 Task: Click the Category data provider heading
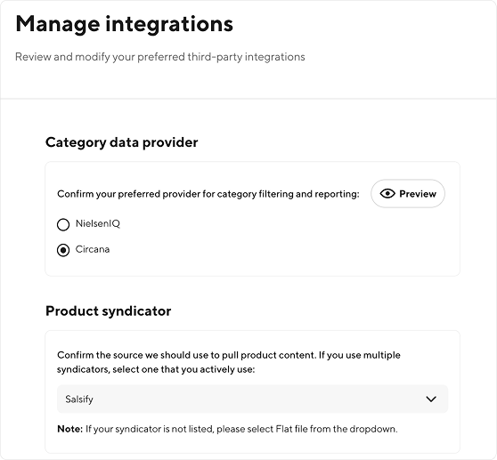tap(122, 142)
